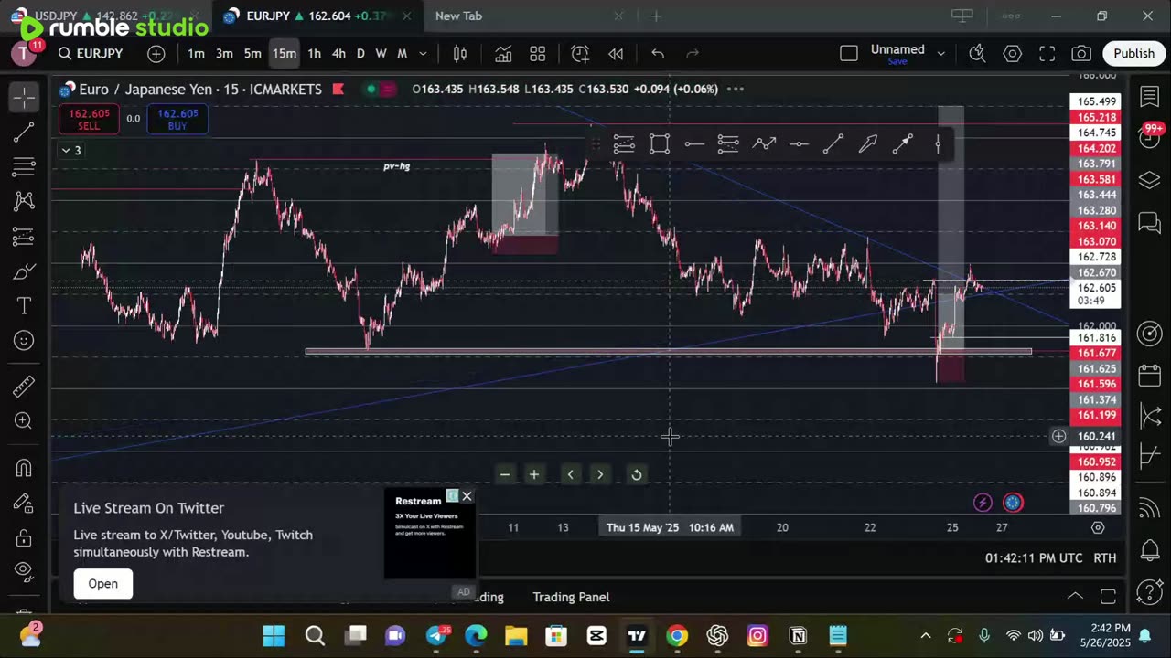Open the more options on symbol legend

pyautogui.click(x=735, y=89)
